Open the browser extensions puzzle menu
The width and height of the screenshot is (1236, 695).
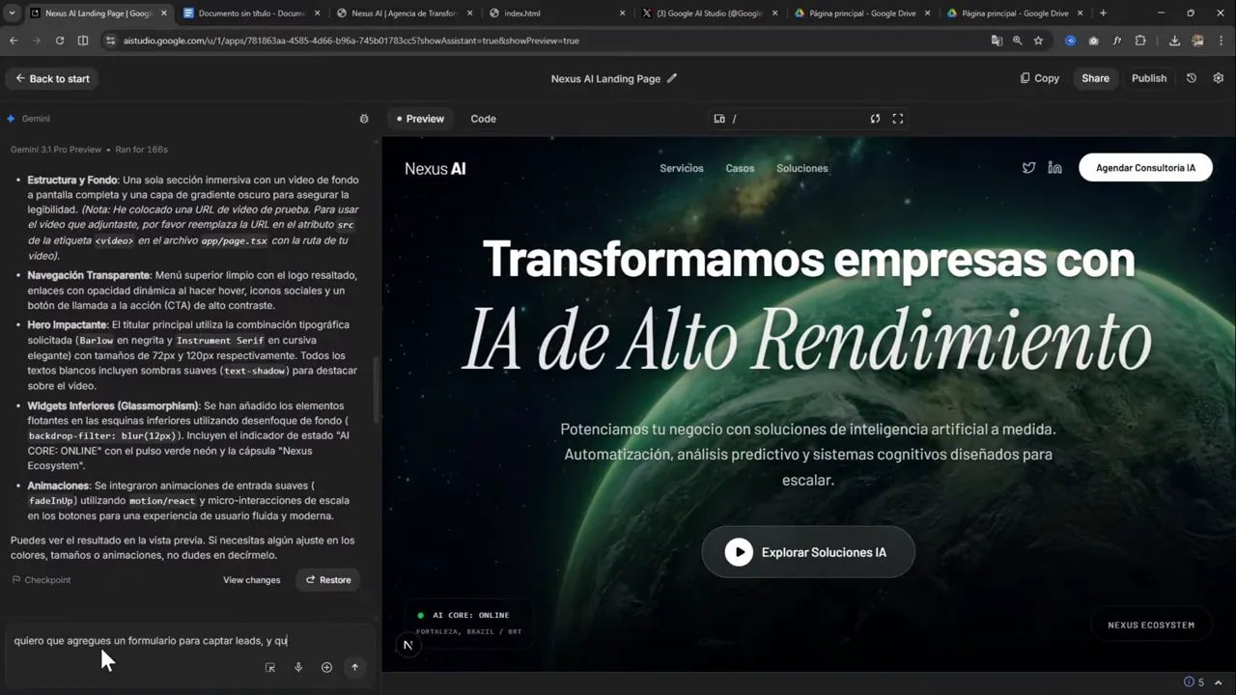pos(1140,41)
